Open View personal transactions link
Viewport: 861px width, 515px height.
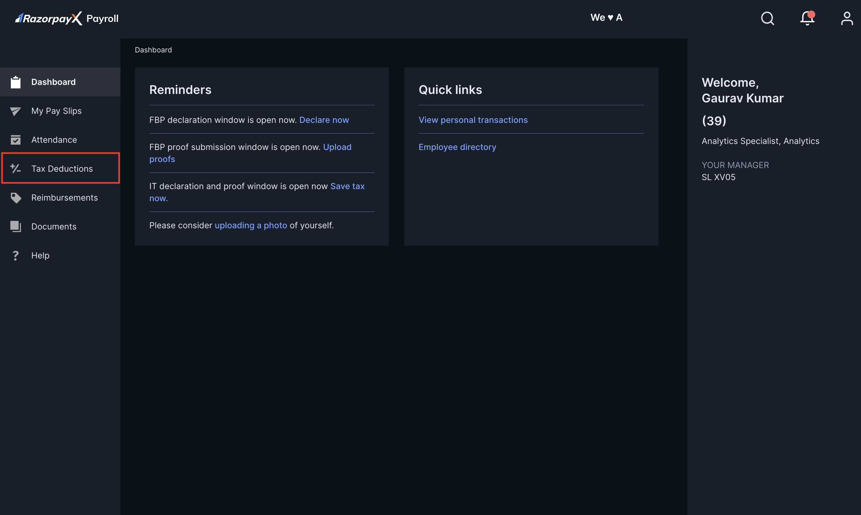(x=473, y=120)
